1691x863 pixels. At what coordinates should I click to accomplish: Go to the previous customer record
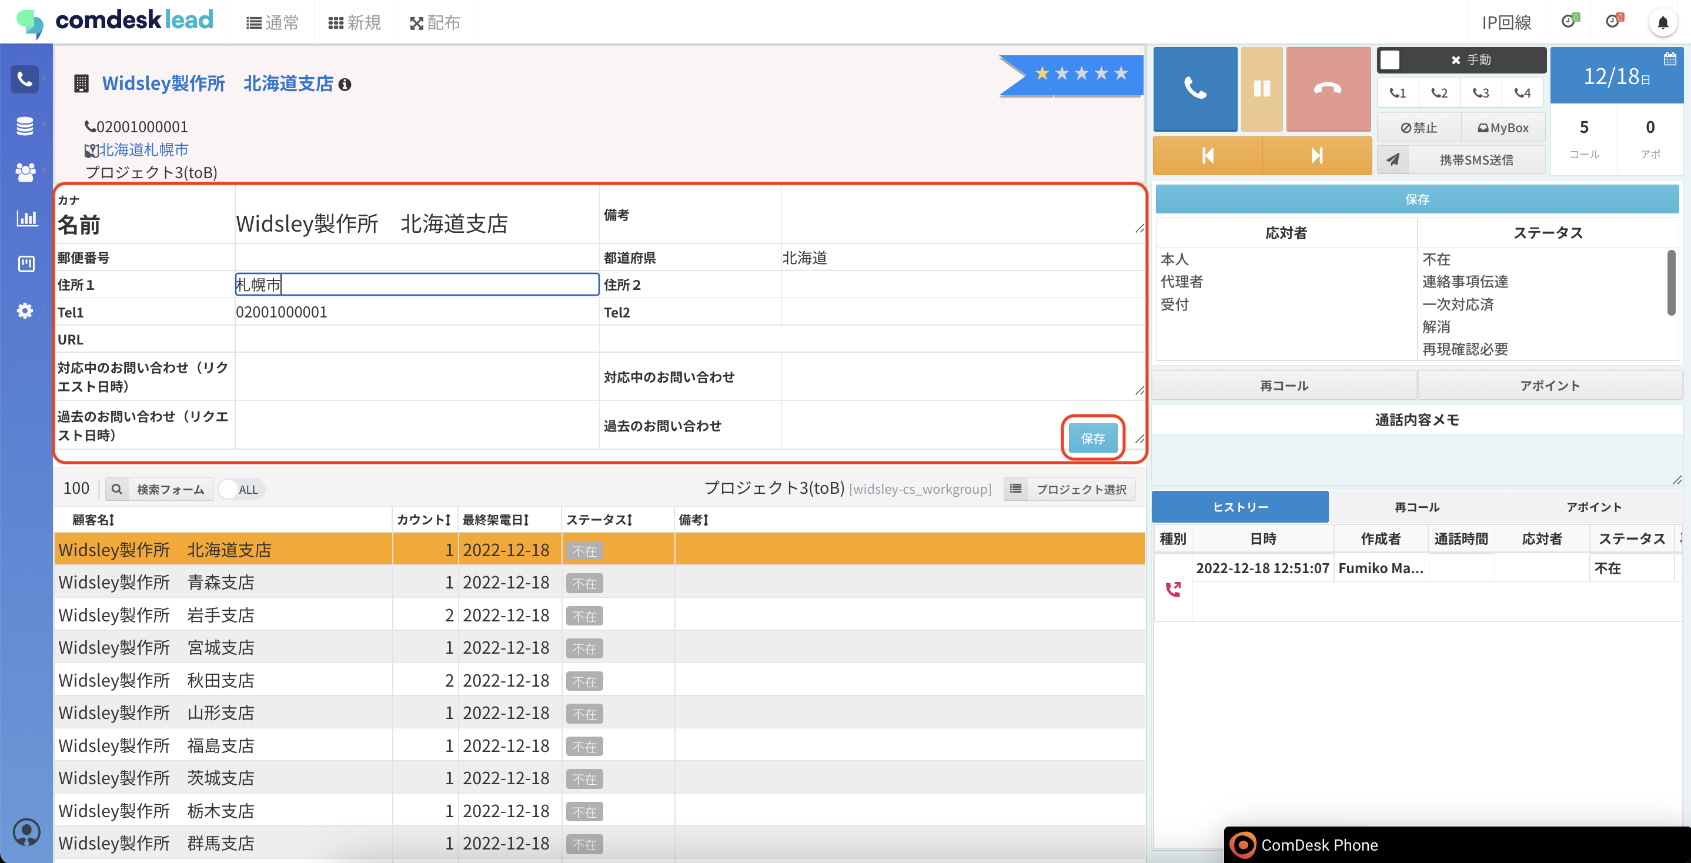click(x=1207, y=156)
